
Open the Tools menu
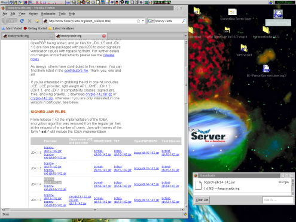click(62, 14)
